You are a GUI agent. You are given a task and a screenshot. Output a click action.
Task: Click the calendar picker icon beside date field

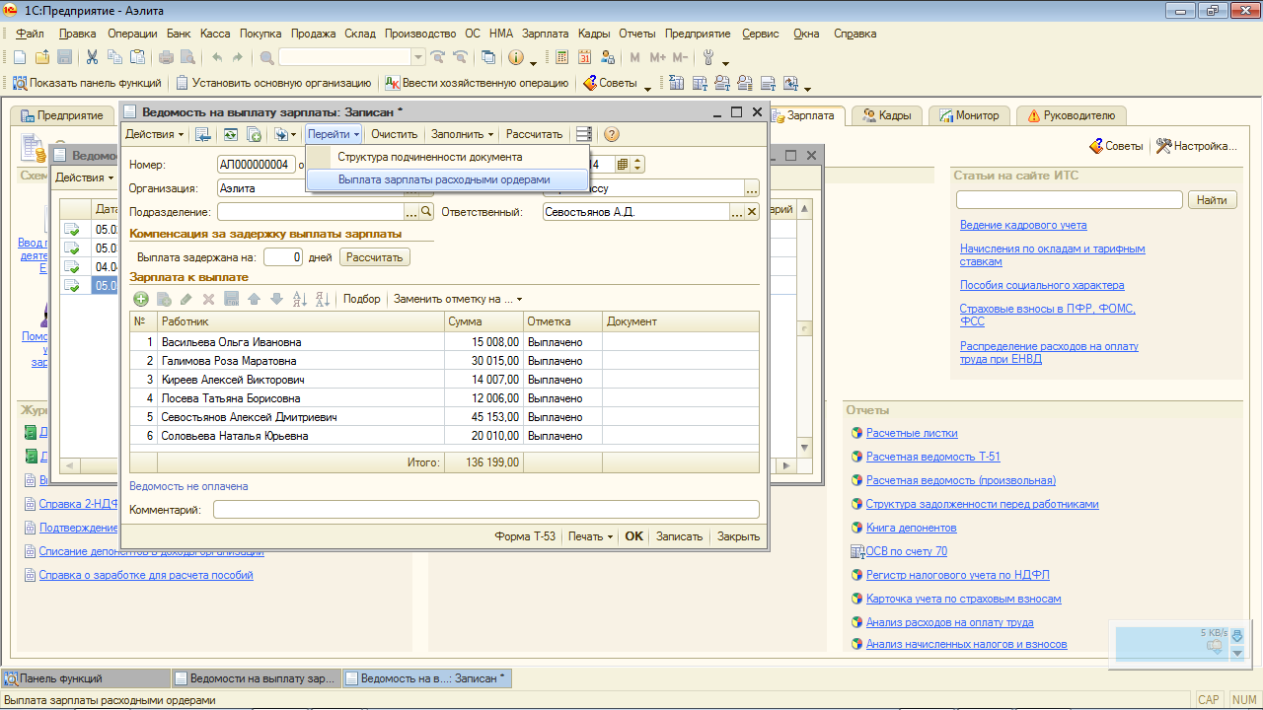tap(623, 165)
